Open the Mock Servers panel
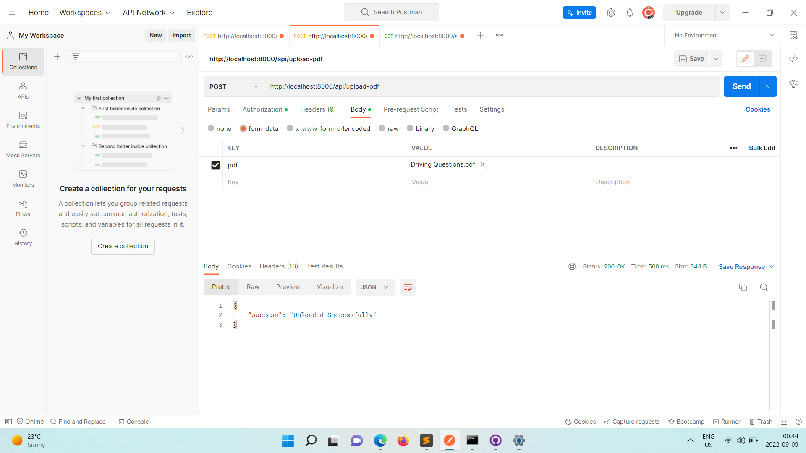Image resolution: width=806 pixels, height=453 pixels. [x=23, y=150]
